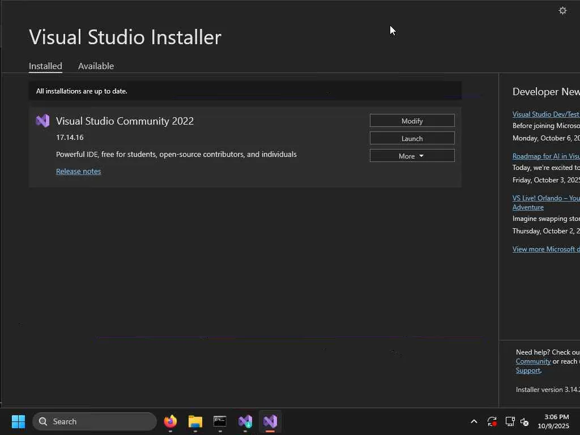Image resolution: width=580 pixels, height=435 pixels.
Task: Open Roadmap for AI in Visual Studio link
Action: pos(546,156)
